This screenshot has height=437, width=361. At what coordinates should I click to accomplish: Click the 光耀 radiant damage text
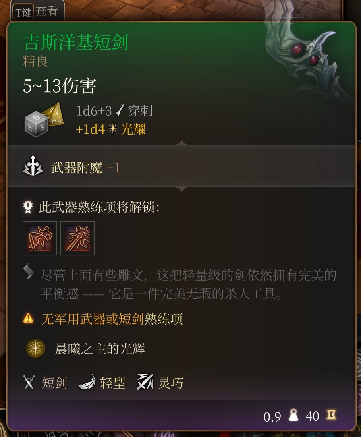click(133, 129)
